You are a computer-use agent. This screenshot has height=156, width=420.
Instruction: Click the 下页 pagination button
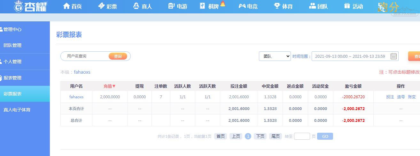pyautogui.click(x=260, y=136)
